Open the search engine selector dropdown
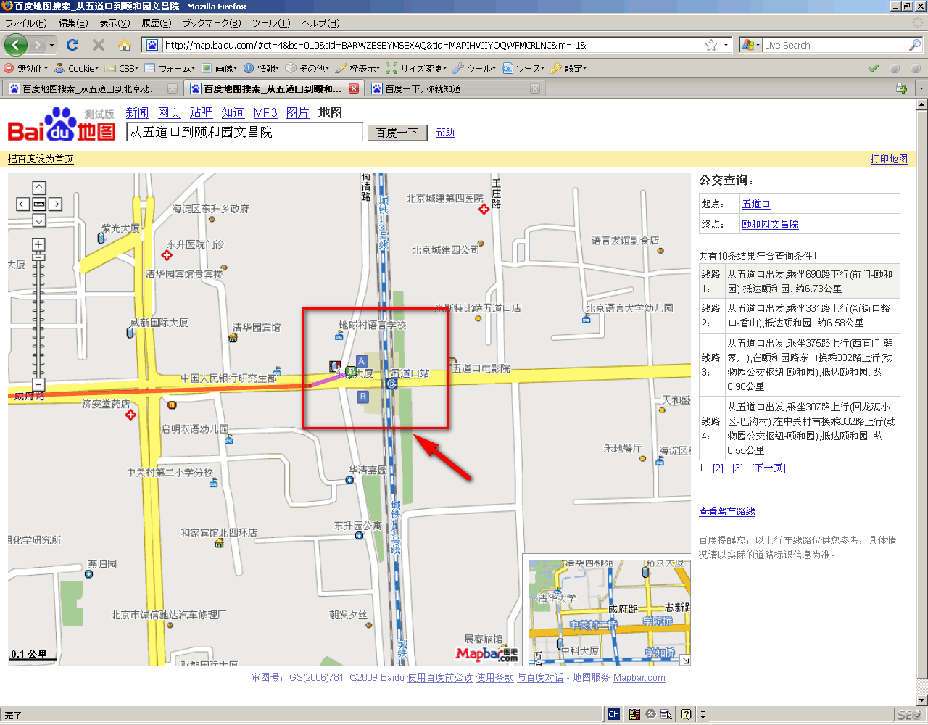The height and width of the screenshot is (725, 928). click(x=750, y=45)
